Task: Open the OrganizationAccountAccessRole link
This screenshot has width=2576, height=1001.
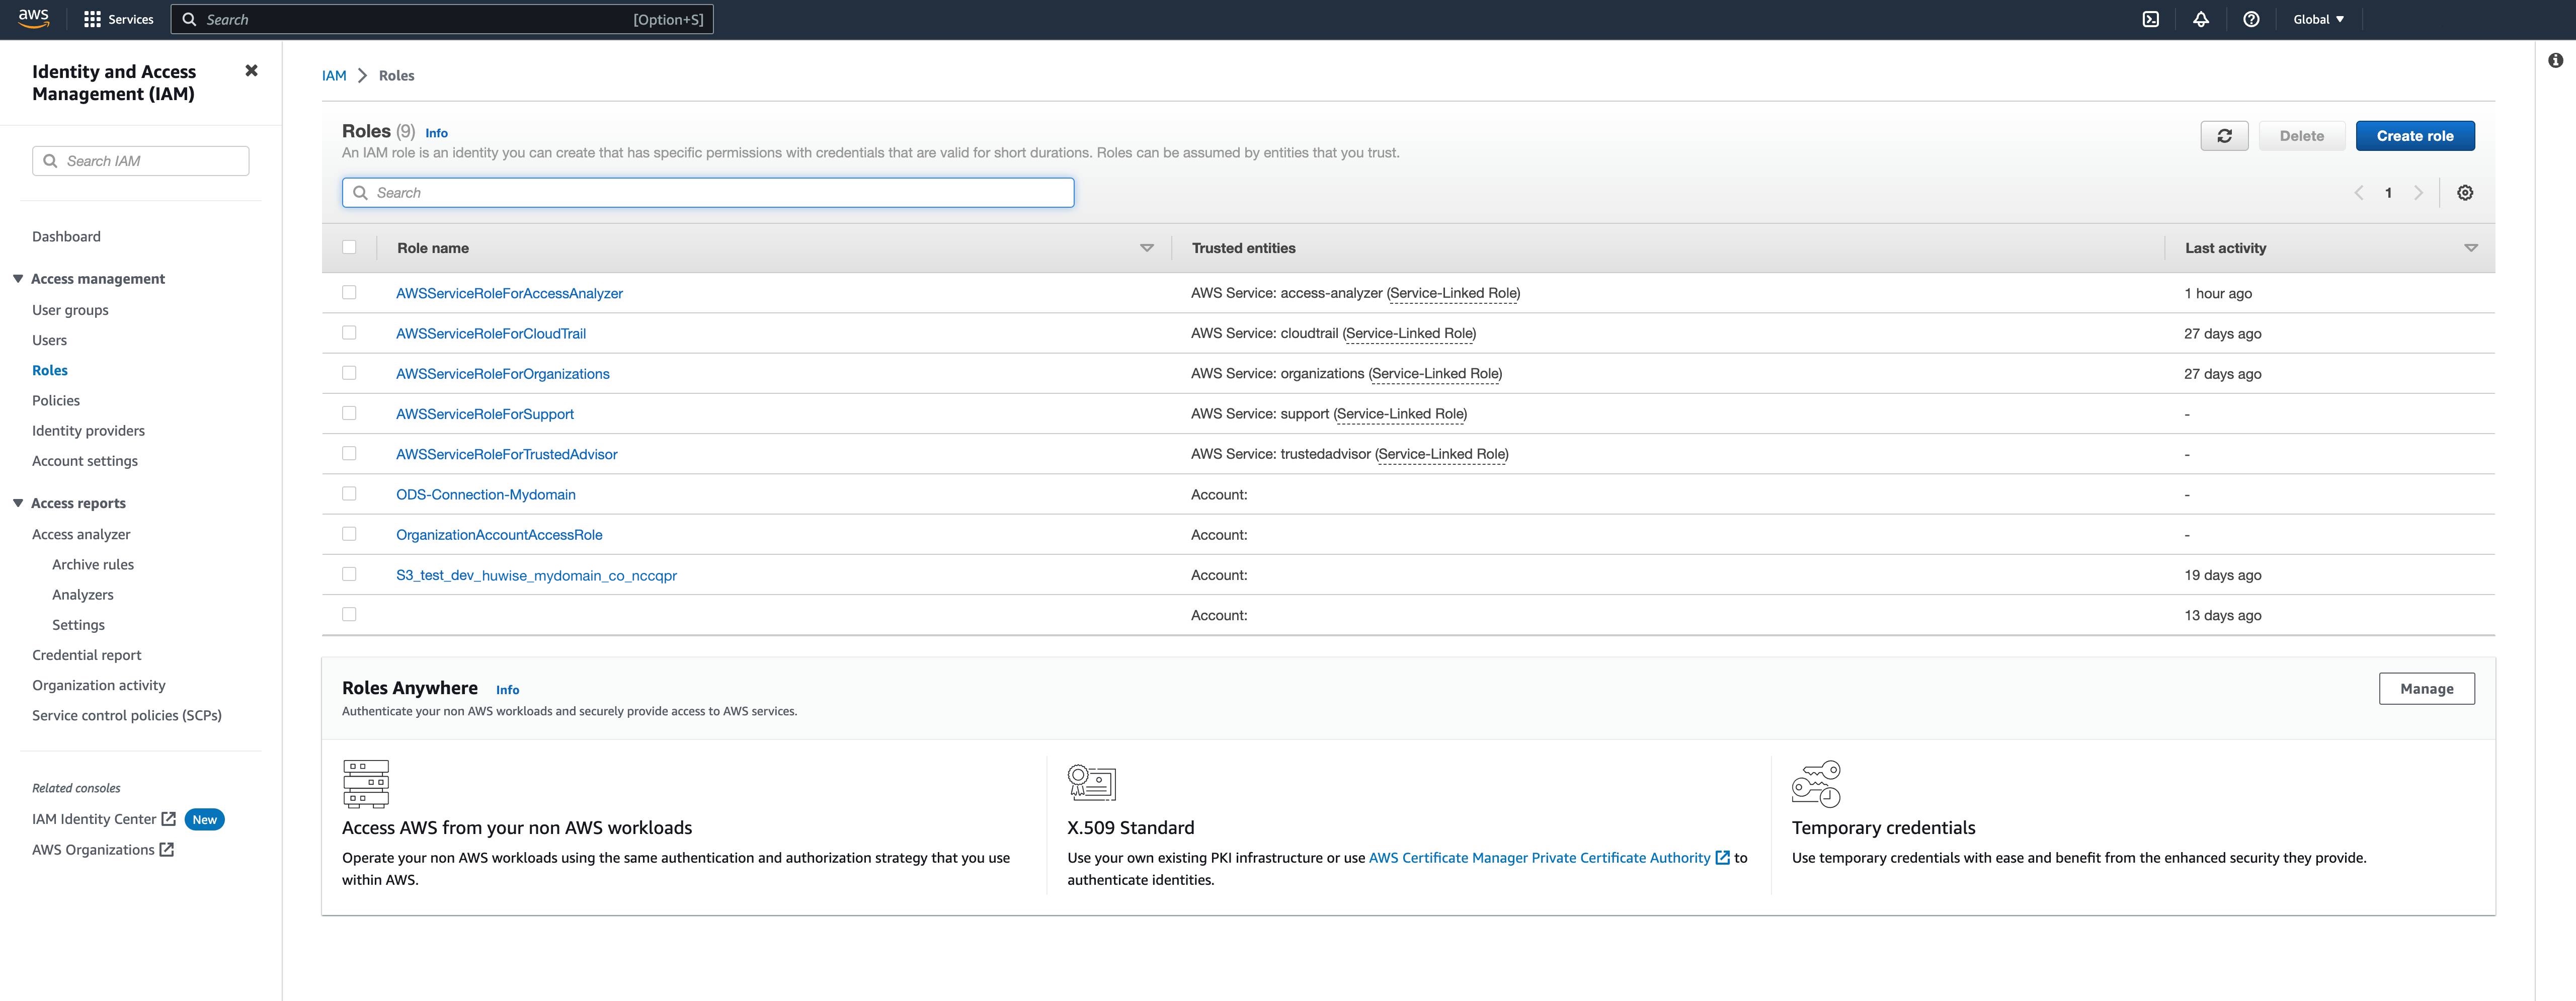Action: pos(499,535)
